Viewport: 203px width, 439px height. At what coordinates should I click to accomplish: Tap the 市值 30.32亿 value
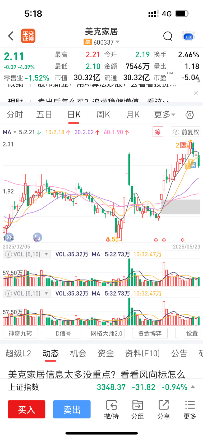point(87,78)
